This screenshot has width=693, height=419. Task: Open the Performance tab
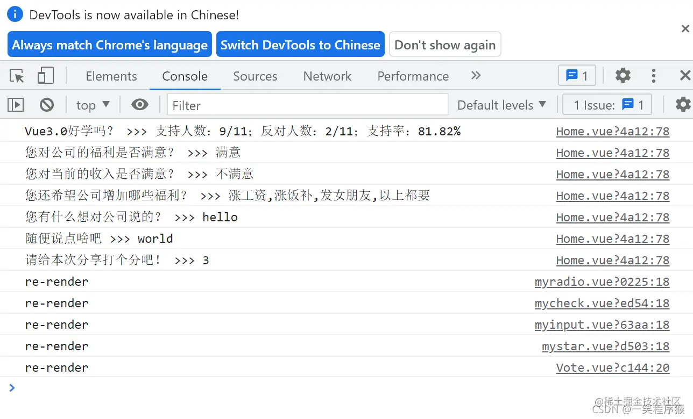pos(413,76)
